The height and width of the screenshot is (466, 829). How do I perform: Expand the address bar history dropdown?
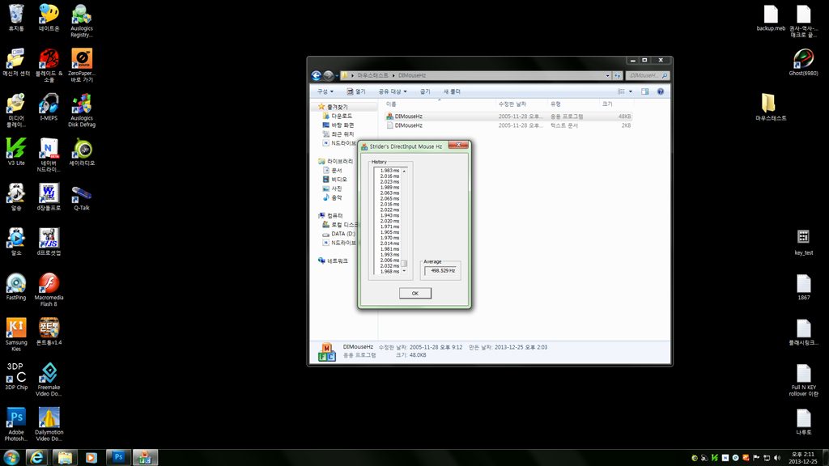(x=607, y=75)
